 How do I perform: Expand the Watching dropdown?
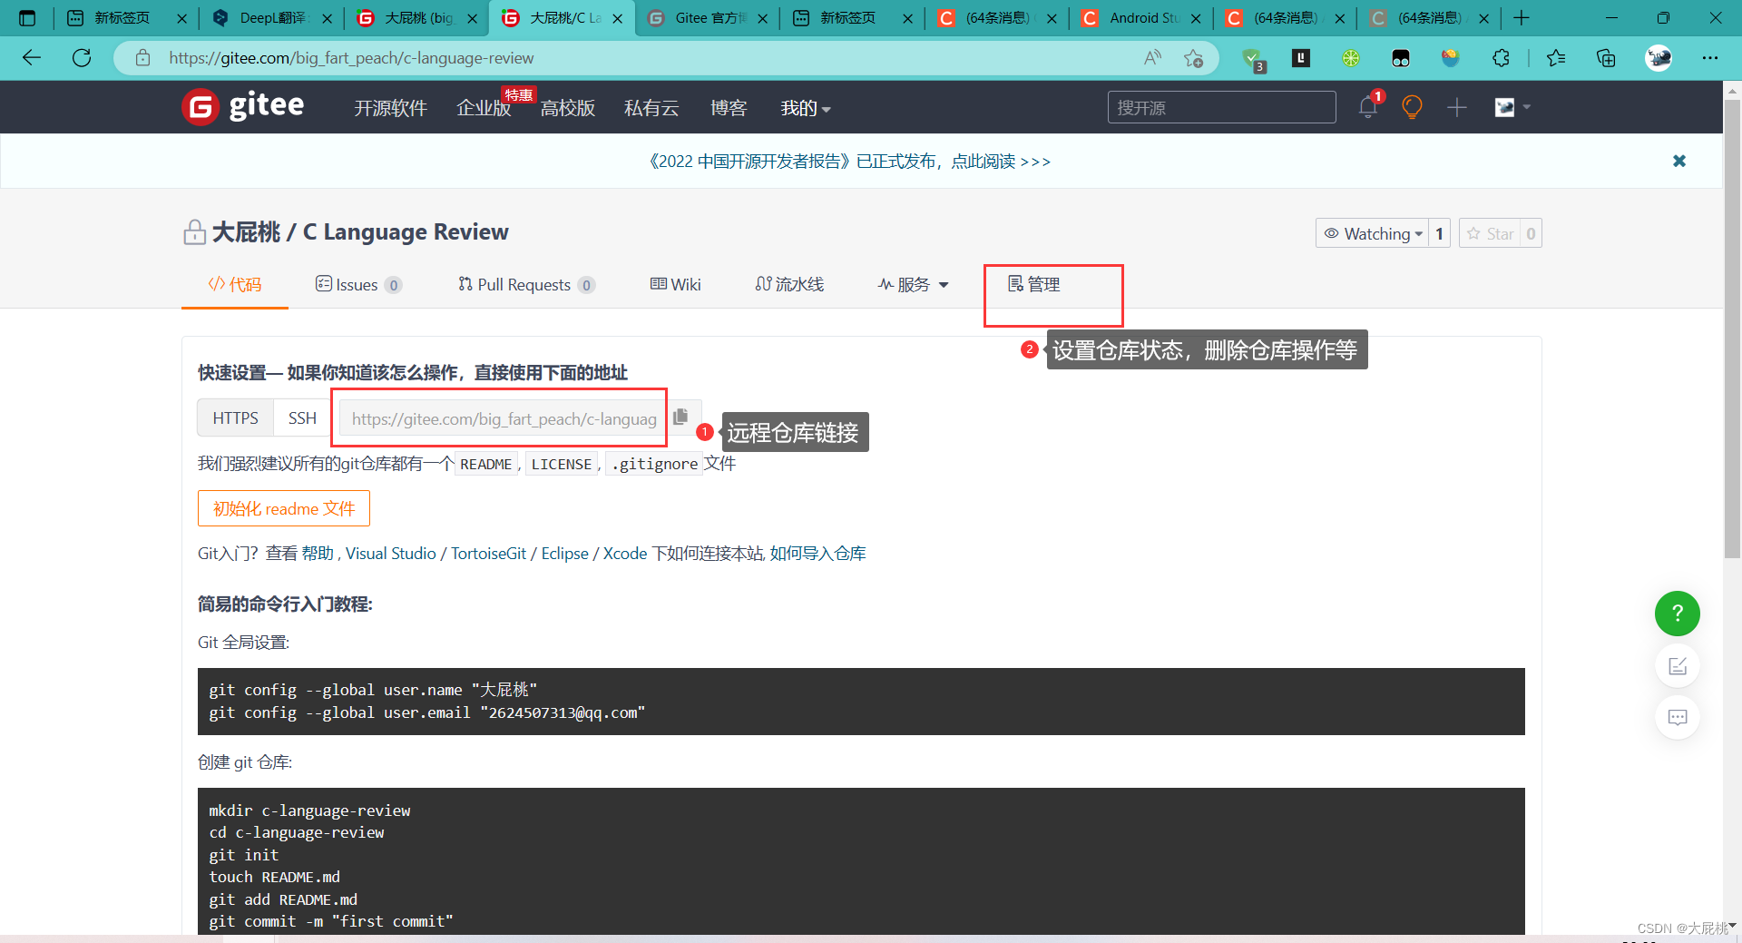click(x=1372, y=233)
